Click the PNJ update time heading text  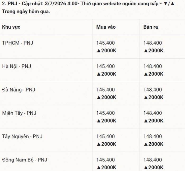tap(88, 8)
